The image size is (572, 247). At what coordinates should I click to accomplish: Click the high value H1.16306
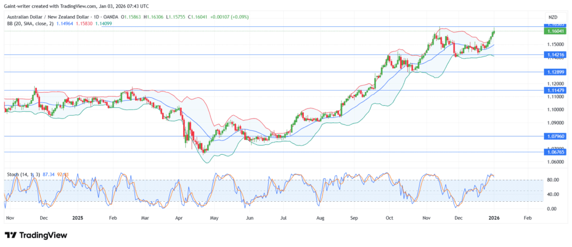(x=154, y=17)
